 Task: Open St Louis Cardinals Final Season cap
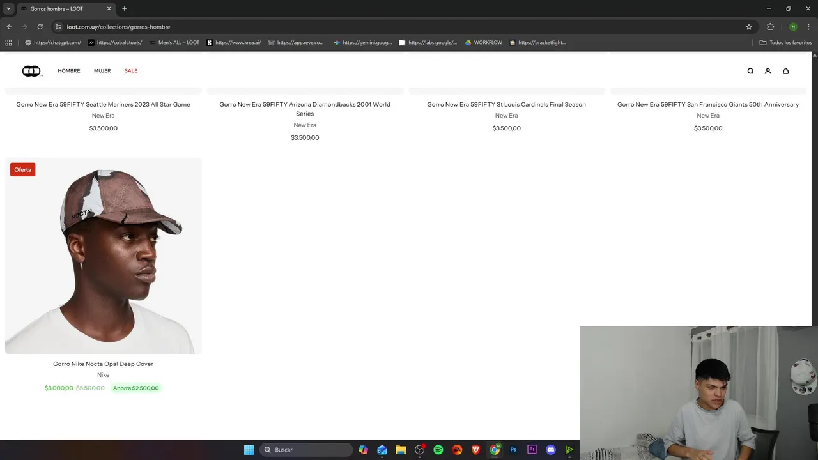[506, 104]
